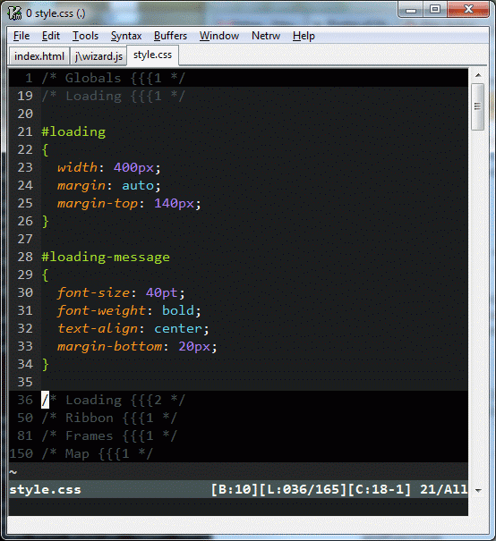This screenshot has width=496, height=541.
Task: Select the style.css tab
Action: (153, 55)
